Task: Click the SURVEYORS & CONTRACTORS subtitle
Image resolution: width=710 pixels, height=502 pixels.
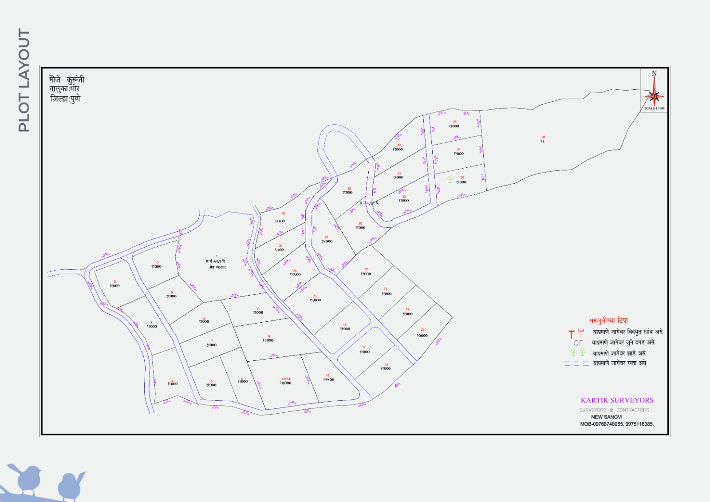Action: tap(614, 410)
